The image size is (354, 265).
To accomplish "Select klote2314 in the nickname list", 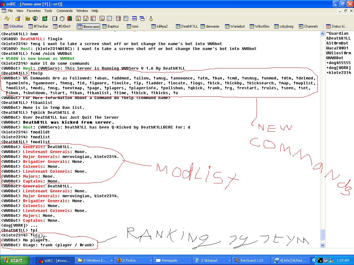I will [338, 73].
